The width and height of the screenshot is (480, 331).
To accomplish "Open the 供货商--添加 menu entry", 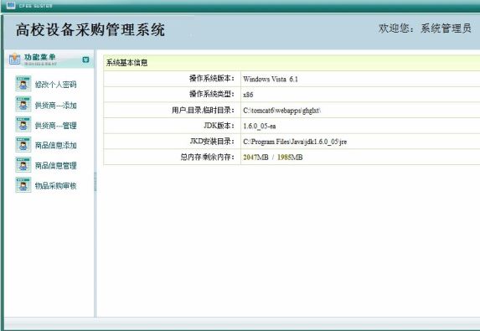I will click(56, 106).
